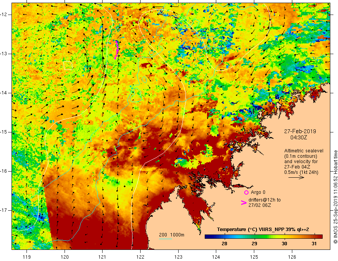Image resolution: width=338 pixels, height=261 pixels.
Task: Click the 'drifters@12h to' label
Action: click(265, 200)
